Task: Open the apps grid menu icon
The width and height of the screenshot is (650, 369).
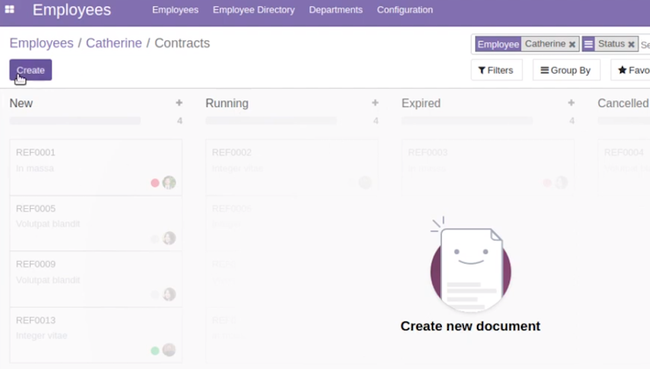Action: pyautogui.click(x=10, y=9)
